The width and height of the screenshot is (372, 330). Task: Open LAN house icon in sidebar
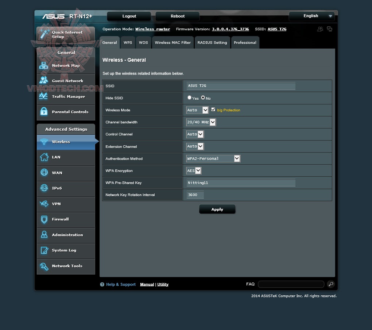click(x=44, y=157)
